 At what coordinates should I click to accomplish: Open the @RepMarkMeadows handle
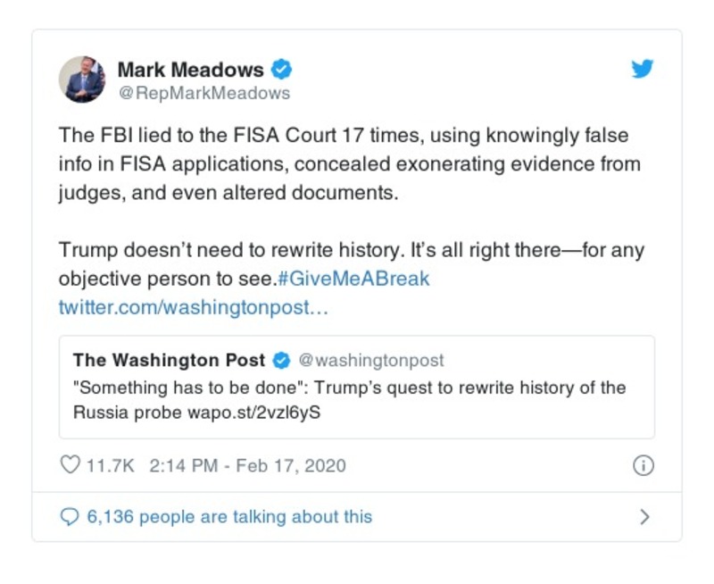tap(204, 92)
